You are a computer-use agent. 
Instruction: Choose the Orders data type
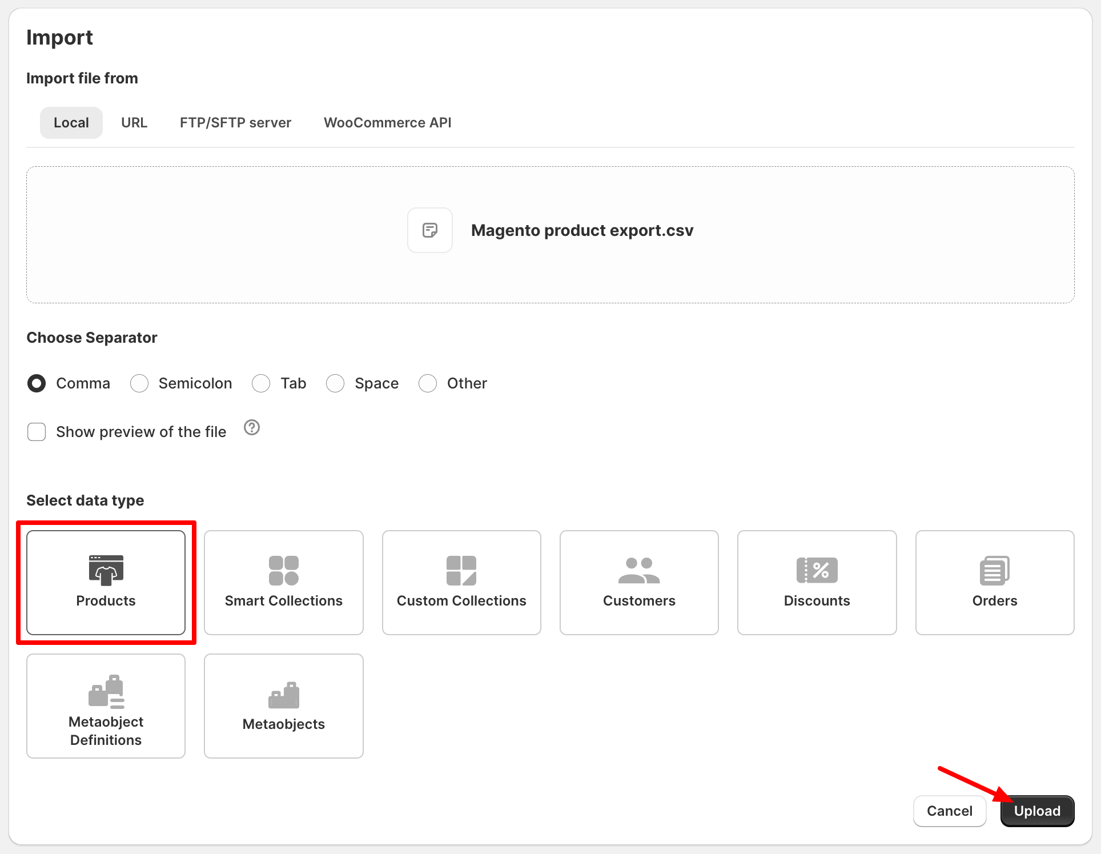pos(994,583)
